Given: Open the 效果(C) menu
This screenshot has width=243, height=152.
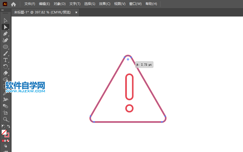Looking at the screenshot, I should click(x=105, y=4).
